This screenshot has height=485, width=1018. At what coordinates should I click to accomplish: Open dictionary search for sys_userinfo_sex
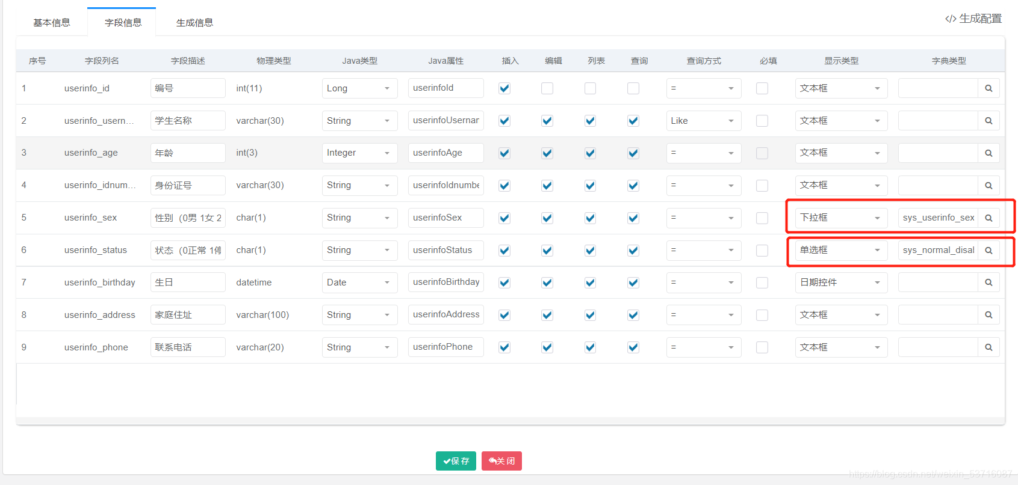click(989, 218)
